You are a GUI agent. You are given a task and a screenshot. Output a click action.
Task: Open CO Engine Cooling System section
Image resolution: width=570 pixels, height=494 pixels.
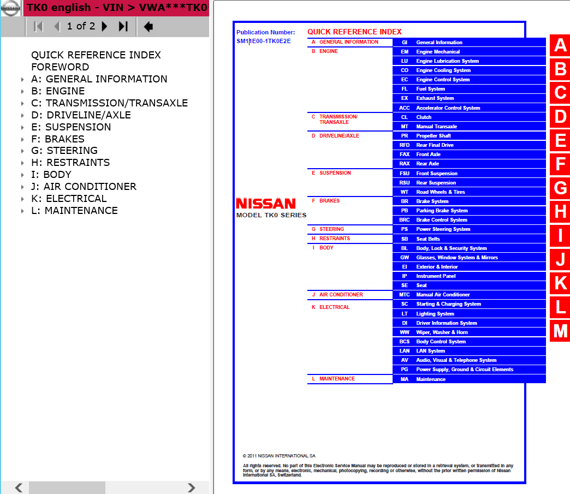tap(470, 70)
